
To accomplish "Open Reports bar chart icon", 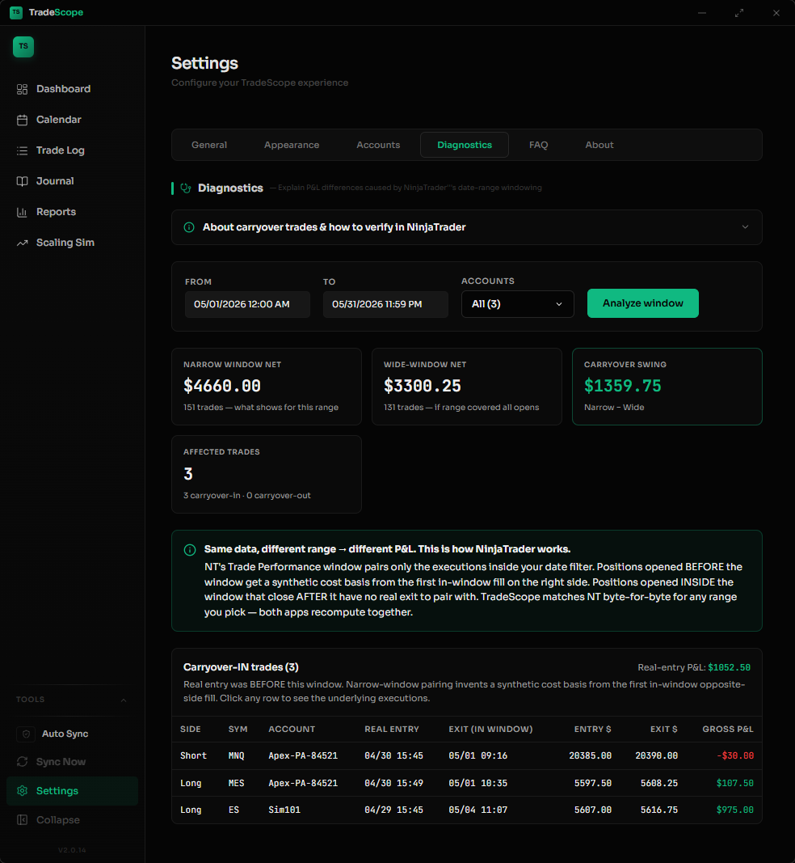I will point(22,212).
